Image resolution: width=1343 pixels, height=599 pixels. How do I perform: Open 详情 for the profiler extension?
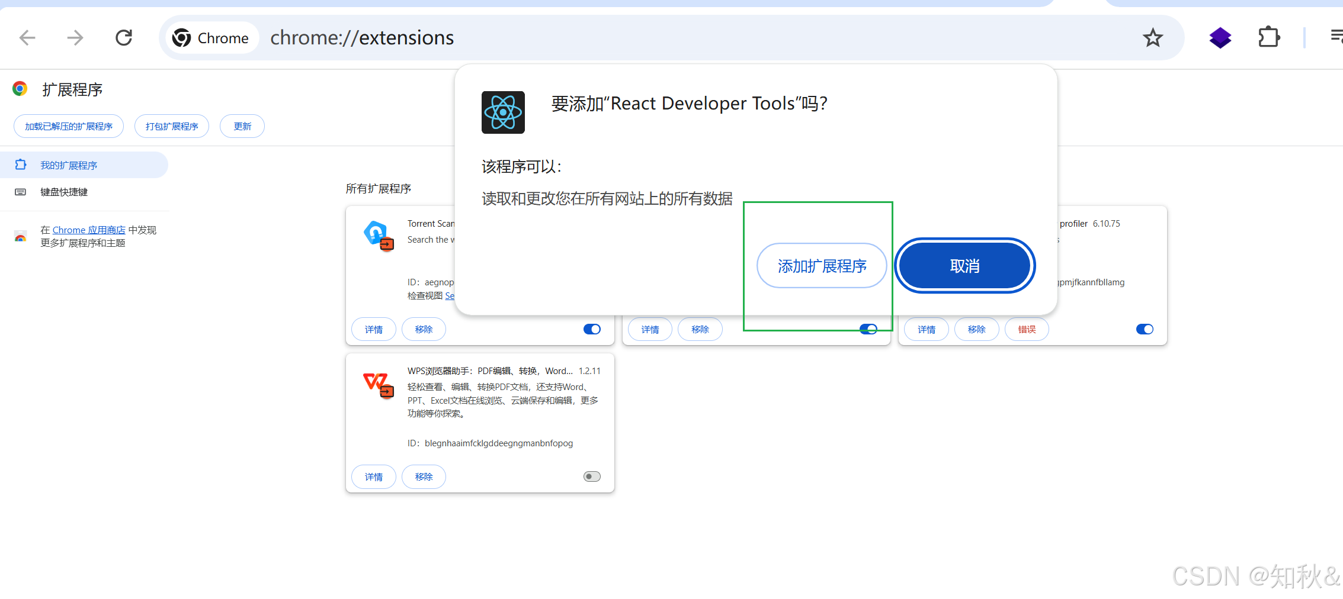pyautogui.click(x=927, y=329)
